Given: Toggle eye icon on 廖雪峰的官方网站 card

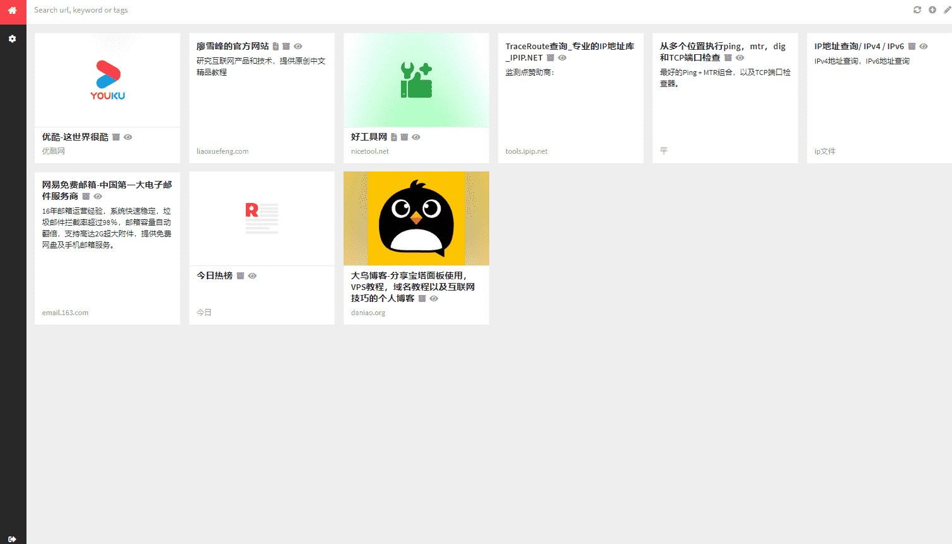Looking at the screenshot, I should point(298,46).
